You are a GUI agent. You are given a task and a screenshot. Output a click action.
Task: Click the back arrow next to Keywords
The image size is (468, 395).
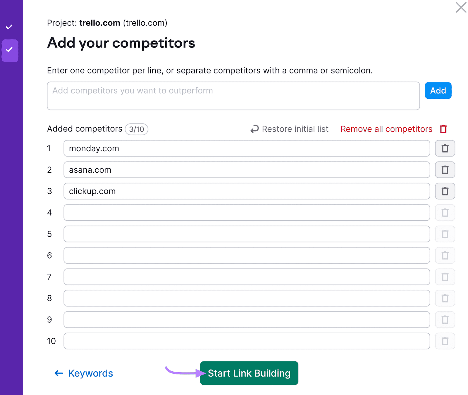[x=58, y=373]
